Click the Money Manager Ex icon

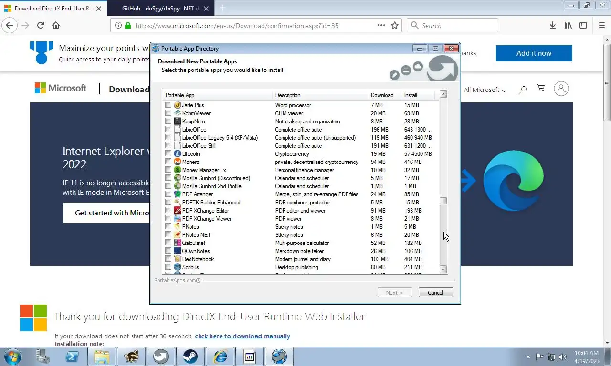[178, 170]
